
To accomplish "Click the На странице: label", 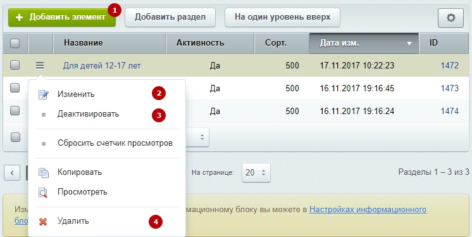I will click(213, 173).
